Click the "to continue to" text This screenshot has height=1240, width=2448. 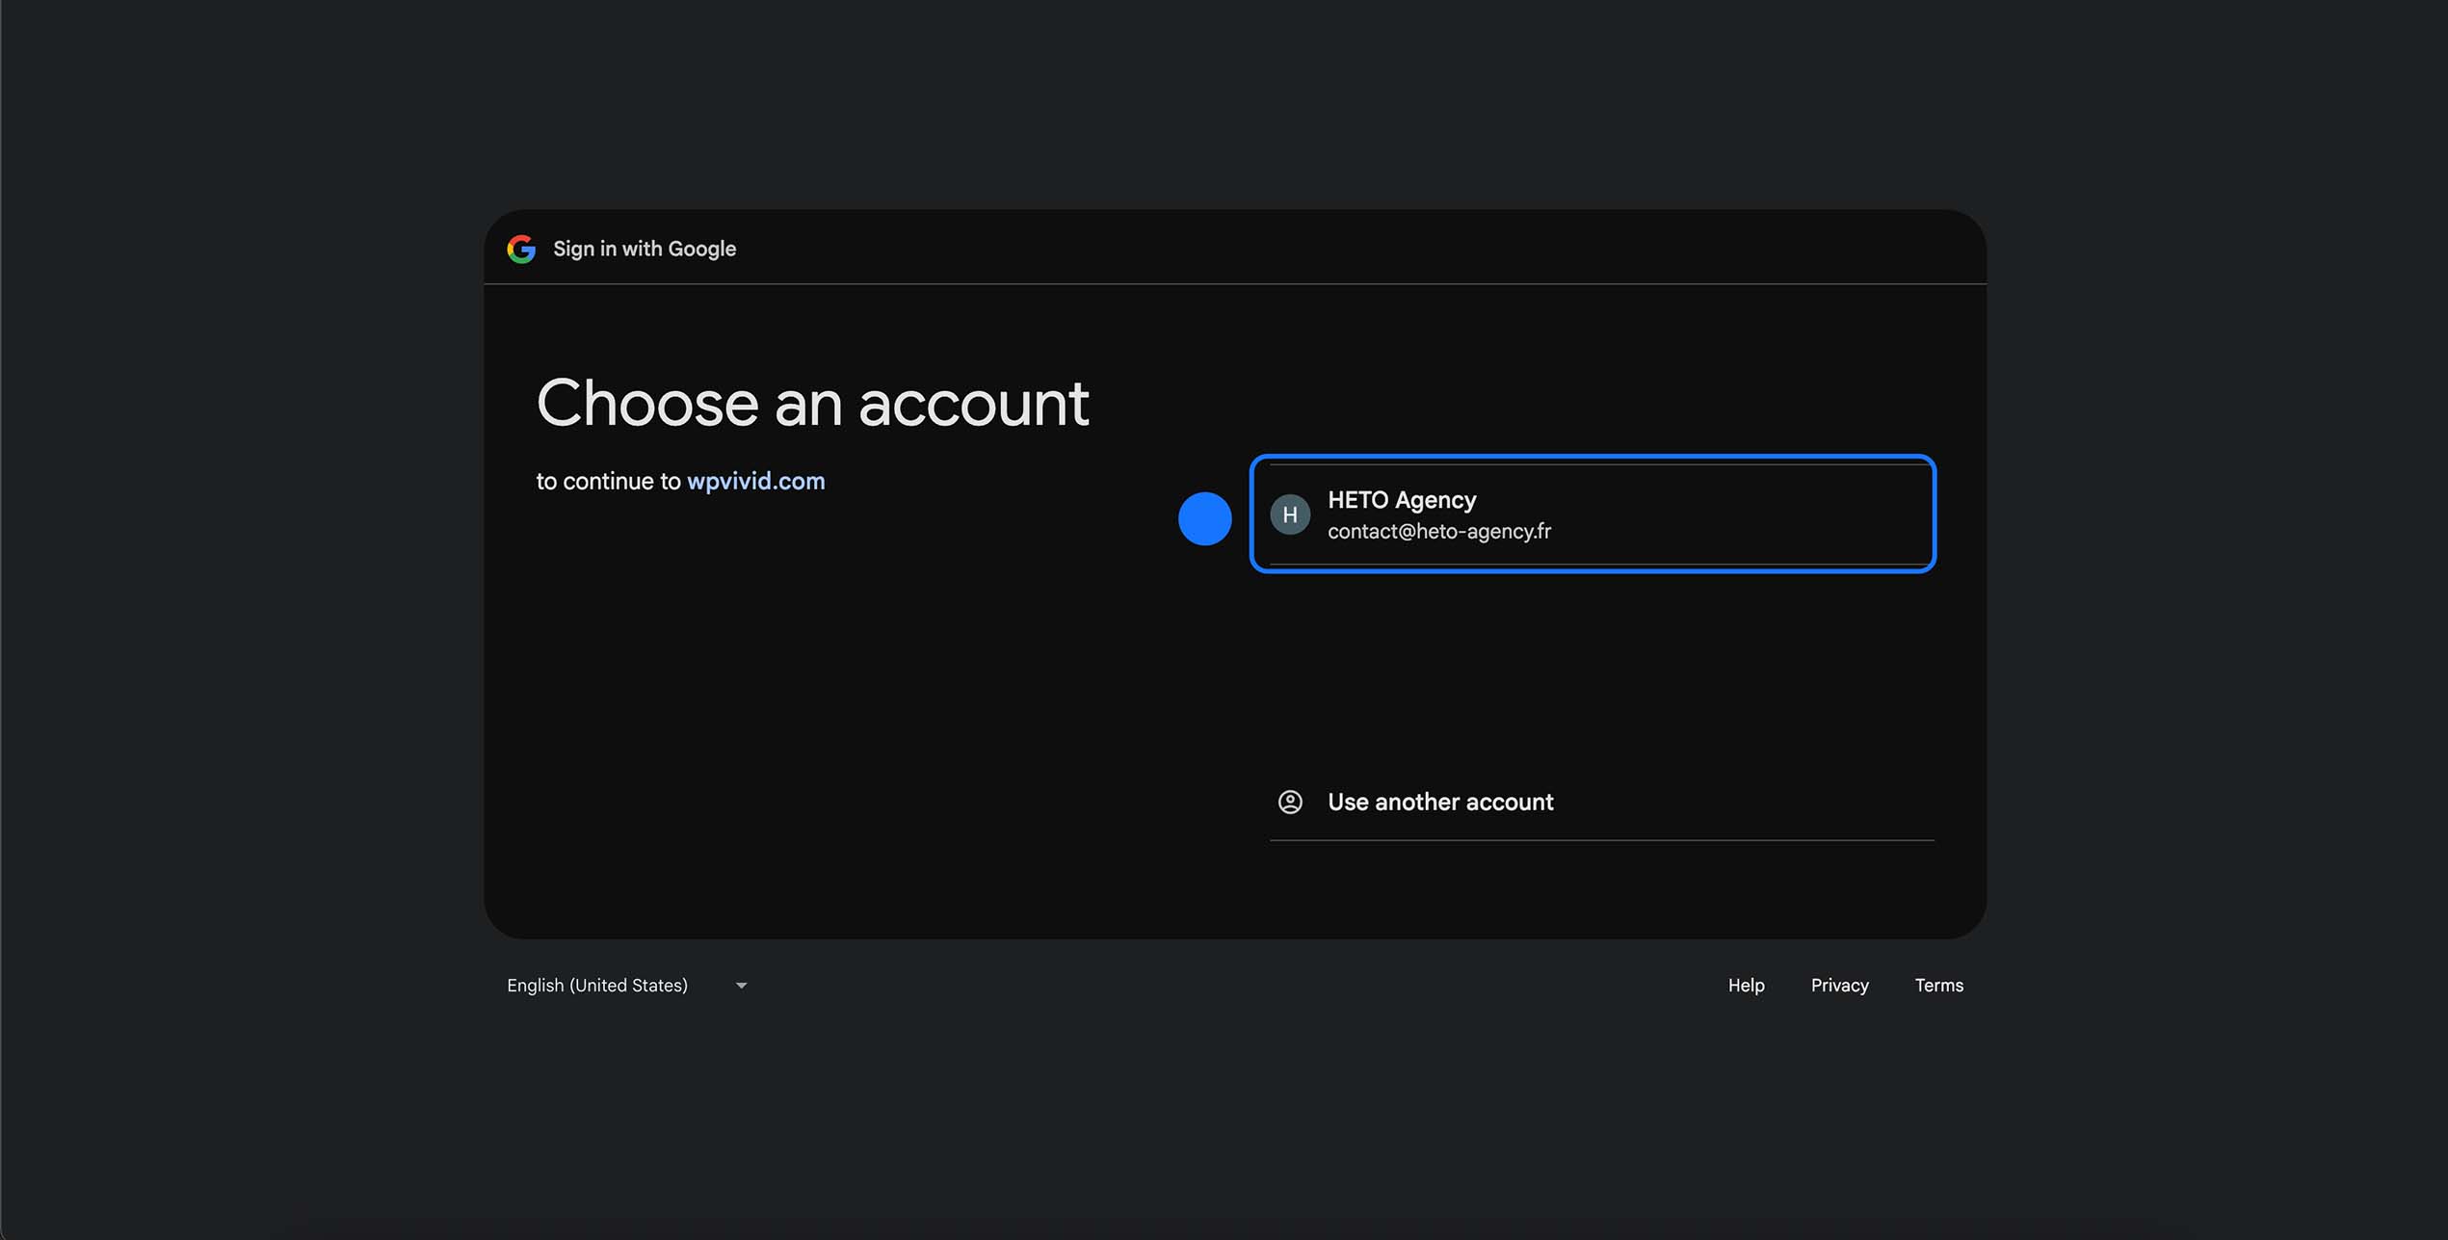pos(609,481)
